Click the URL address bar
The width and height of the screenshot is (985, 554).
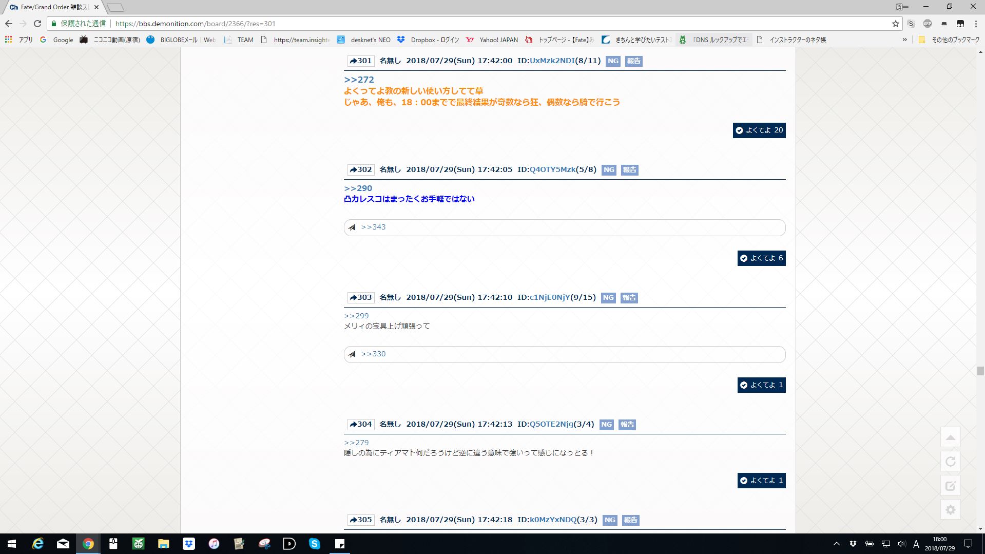462,24
